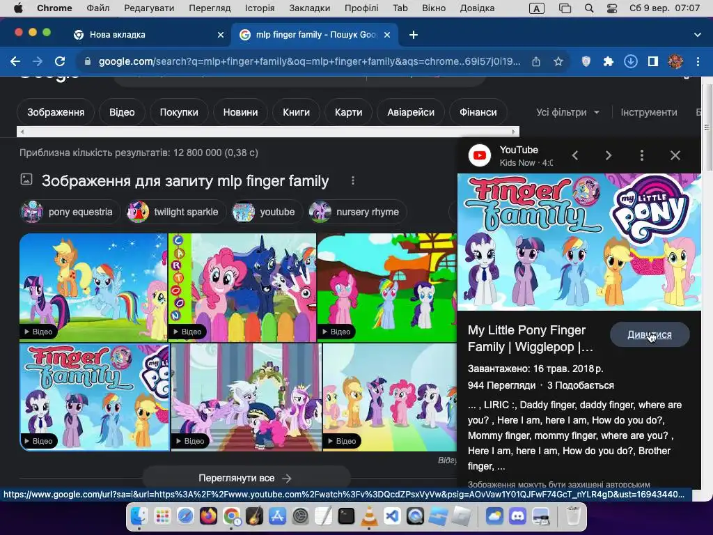The width and height of the screenshot is (713, 535).
Task: Click the right arrow of filter scrollbar
Action: coord(514,132)
